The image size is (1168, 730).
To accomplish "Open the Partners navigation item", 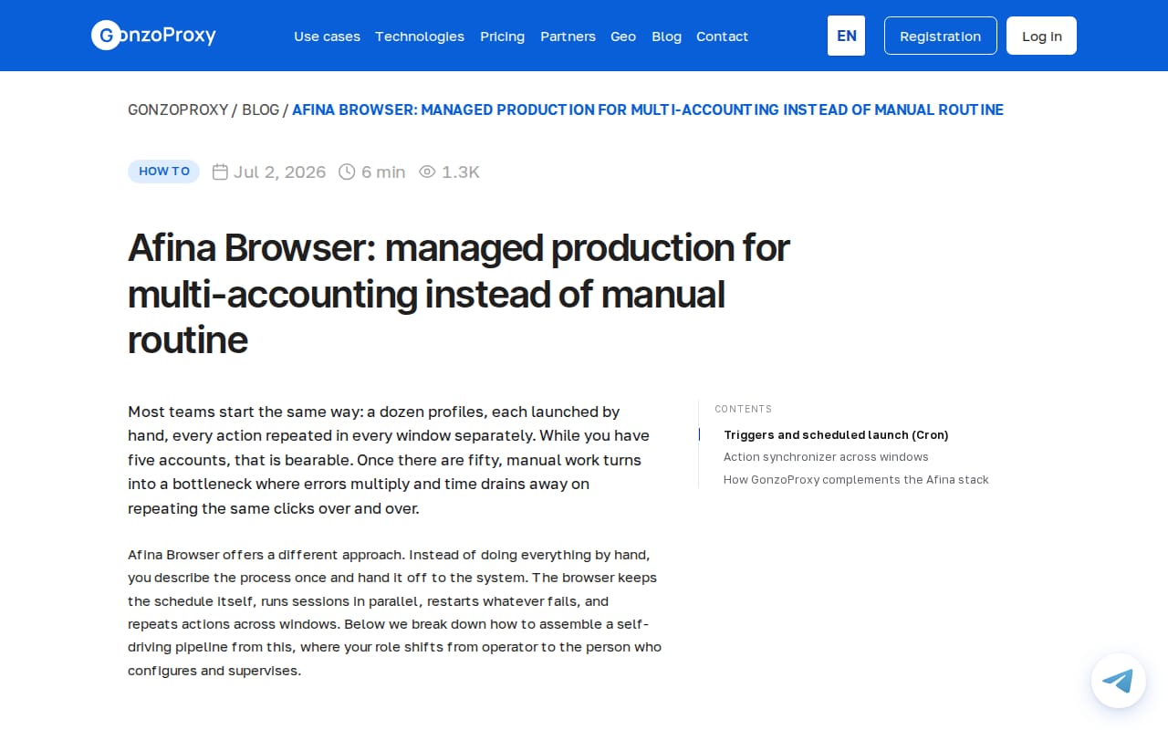I will pos(568,36).
